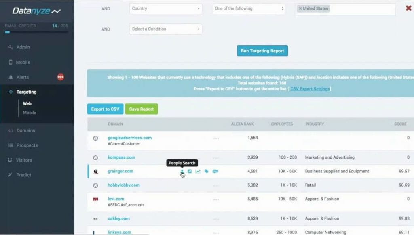Click the country values input field
The image size is (414, 235).
pos(346,10)
